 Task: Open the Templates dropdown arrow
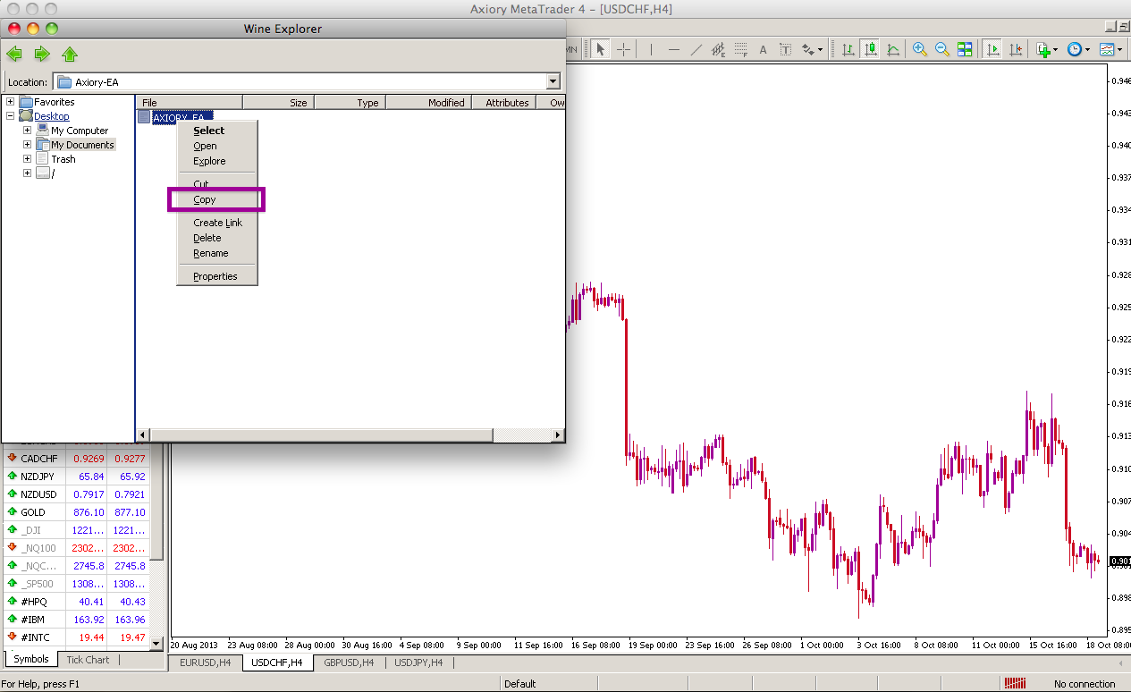point(1120,50)
